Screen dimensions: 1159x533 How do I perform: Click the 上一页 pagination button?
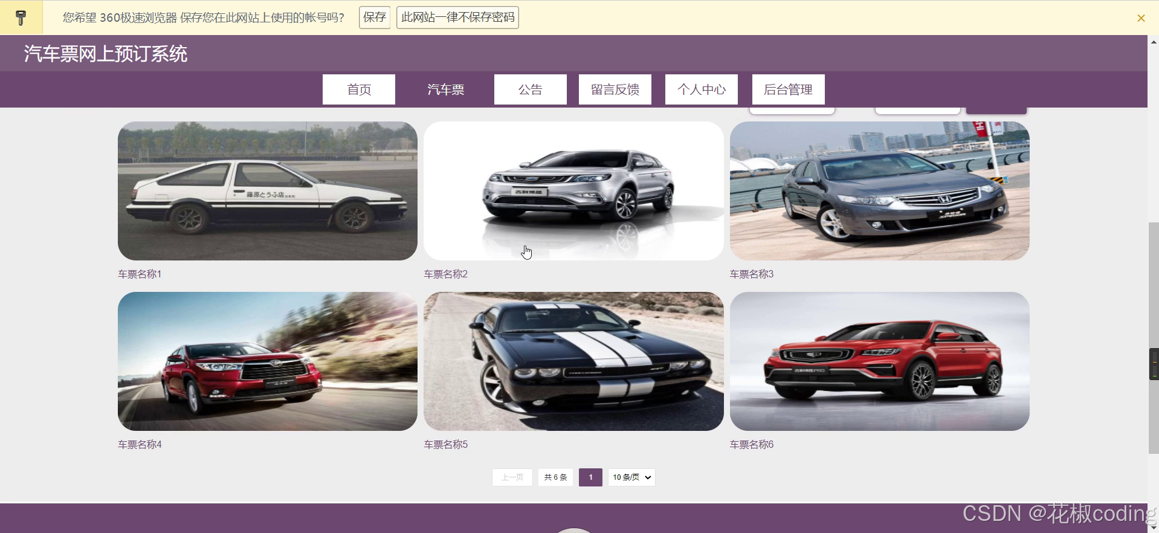coord(512,477)
